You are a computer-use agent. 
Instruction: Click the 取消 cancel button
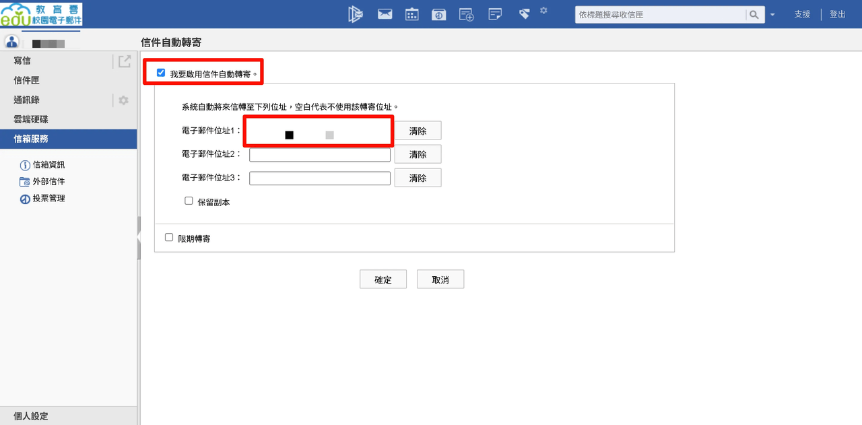(x=440, y=280)
